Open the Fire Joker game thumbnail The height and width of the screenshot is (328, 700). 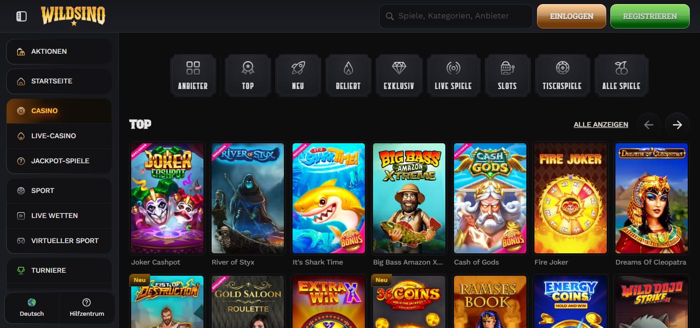click(570, 199)
